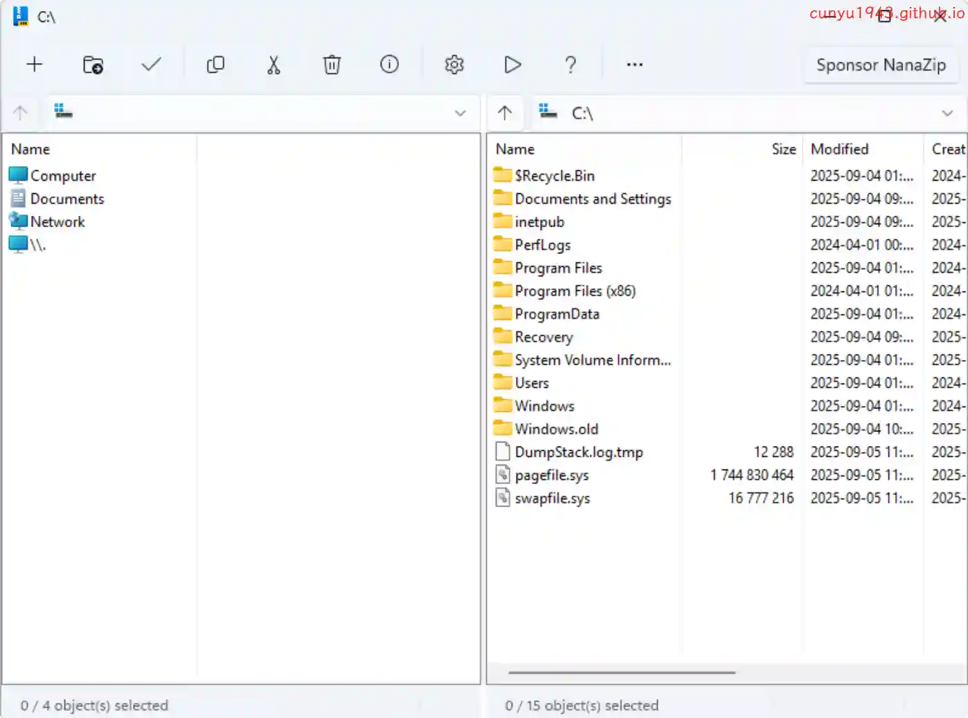The width and height of the screenshot is (968, 718).
Task: Click the right pane horizontal scrollbar
Action: 621,672
